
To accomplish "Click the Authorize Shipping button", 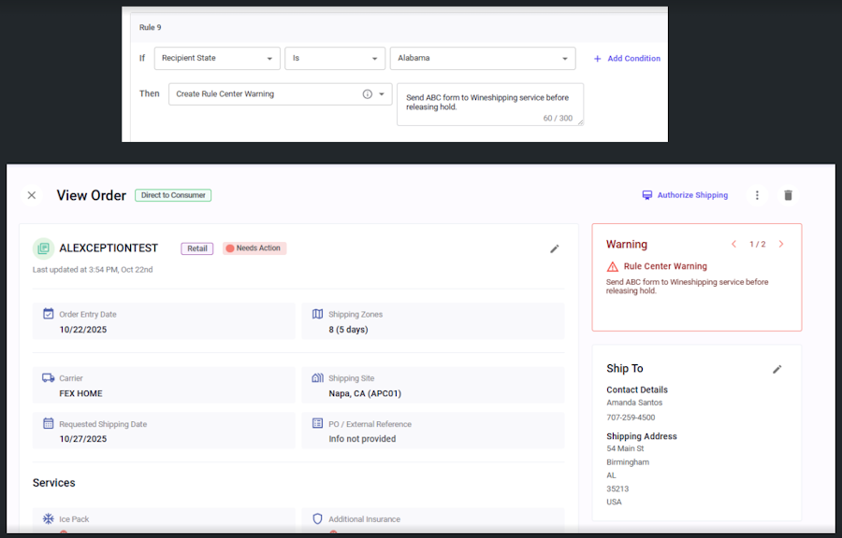I will pos(684,195).
